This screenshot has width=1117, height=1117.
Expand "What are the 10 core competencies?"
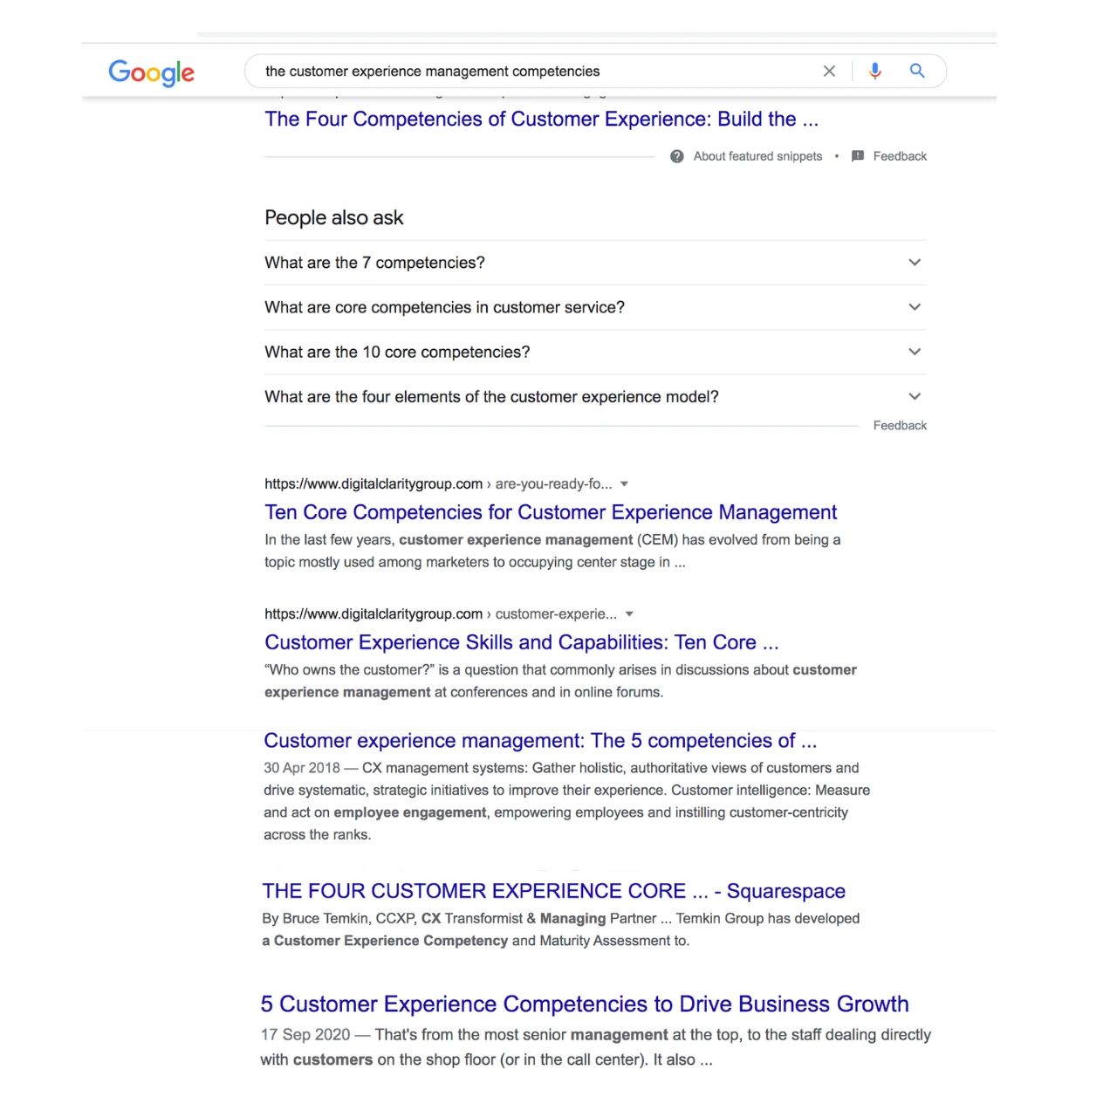point(595,352)
